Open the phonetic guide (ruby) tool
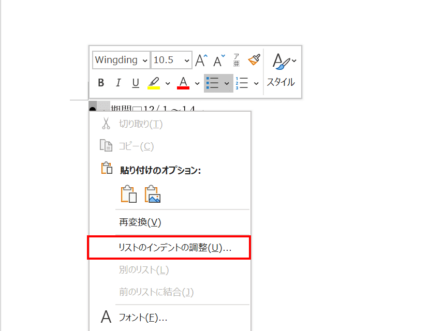 pyautogui.click(x=236, y=60)
